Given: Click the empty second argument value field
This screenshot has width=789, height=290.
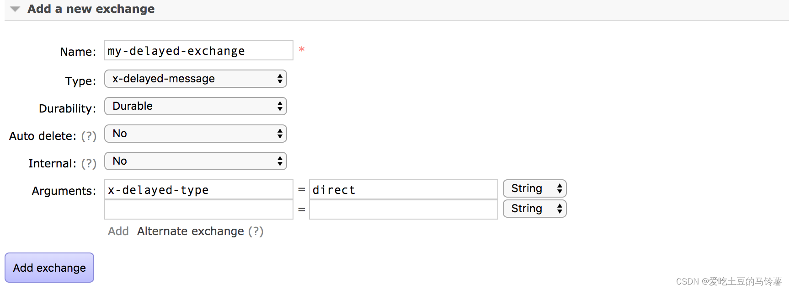Looking at the screenshot, I should (x=403, y=210).
